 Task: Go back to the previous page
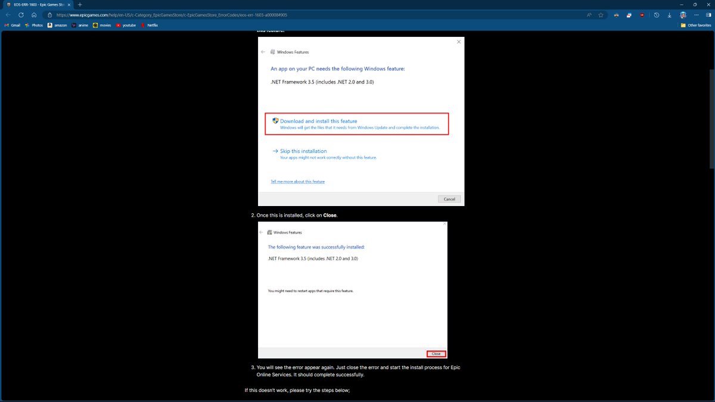pos(8,15)
